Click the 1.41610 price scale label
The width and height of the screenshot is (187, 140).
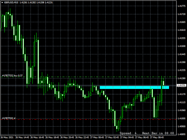[x=181, y=30]
